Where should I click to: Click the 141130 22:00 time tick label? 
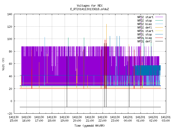(x=102, y=119)
